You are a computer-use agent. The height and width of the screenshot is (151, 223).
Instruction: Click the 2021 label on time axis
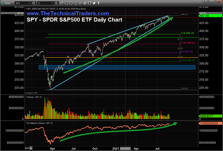[116, 148]
